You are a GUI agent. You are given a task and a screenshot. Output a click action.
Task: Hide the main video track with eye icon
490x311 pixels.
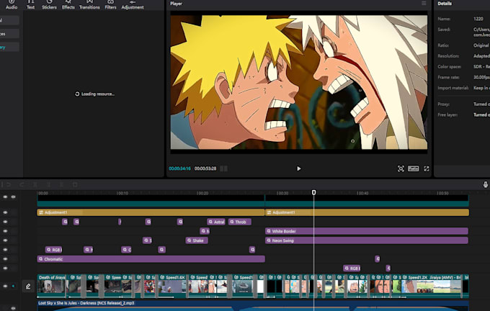[x=5, y=286]
